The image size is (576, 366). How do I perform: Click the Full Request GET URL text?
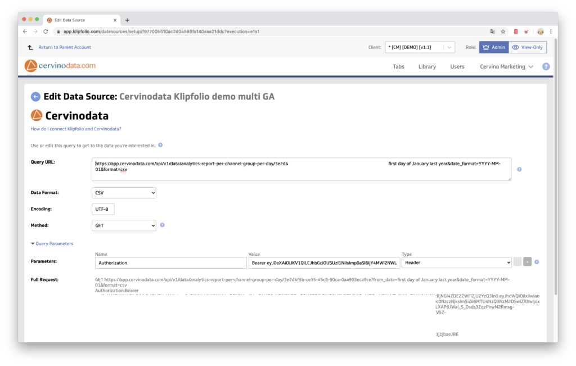[x=302, y=282]
